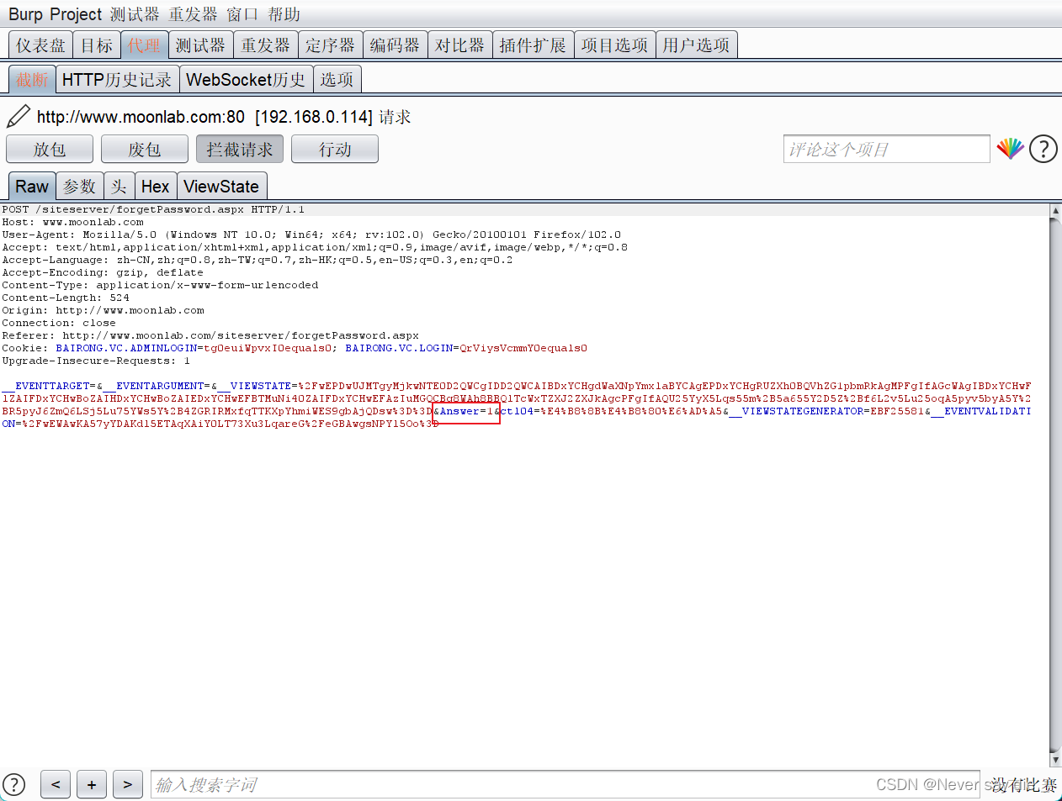The image size is (1062, 801).
Task: Click the help question mark near comment field
Action: 1043,149
